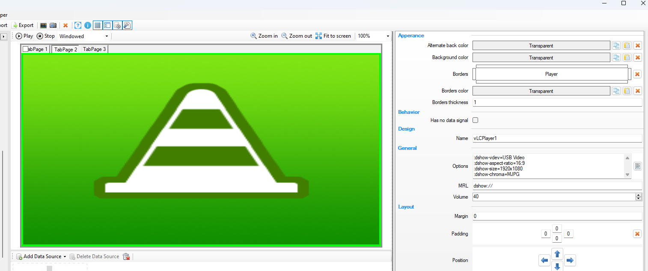Paste into Background color
This screenshot has width=648, height=271.
tap(627, 57)
